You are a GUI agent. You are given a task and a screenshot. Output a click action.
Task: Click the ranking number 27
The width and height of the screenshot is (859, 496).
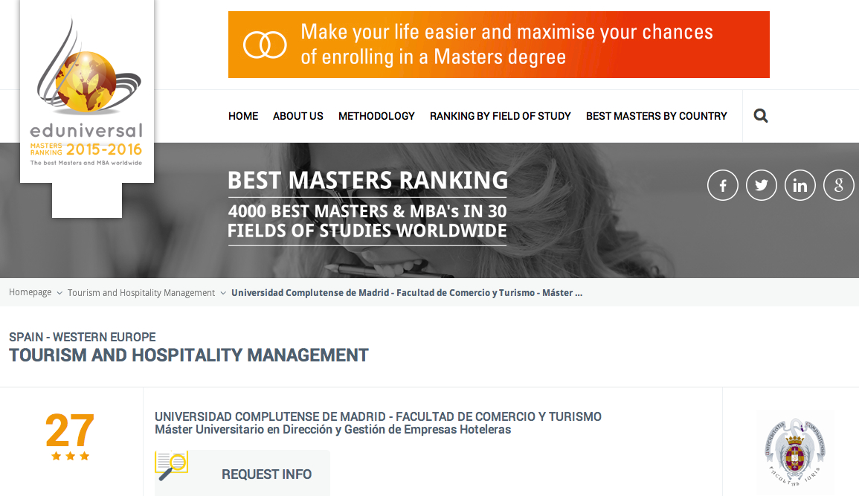[x=70, y=431]
